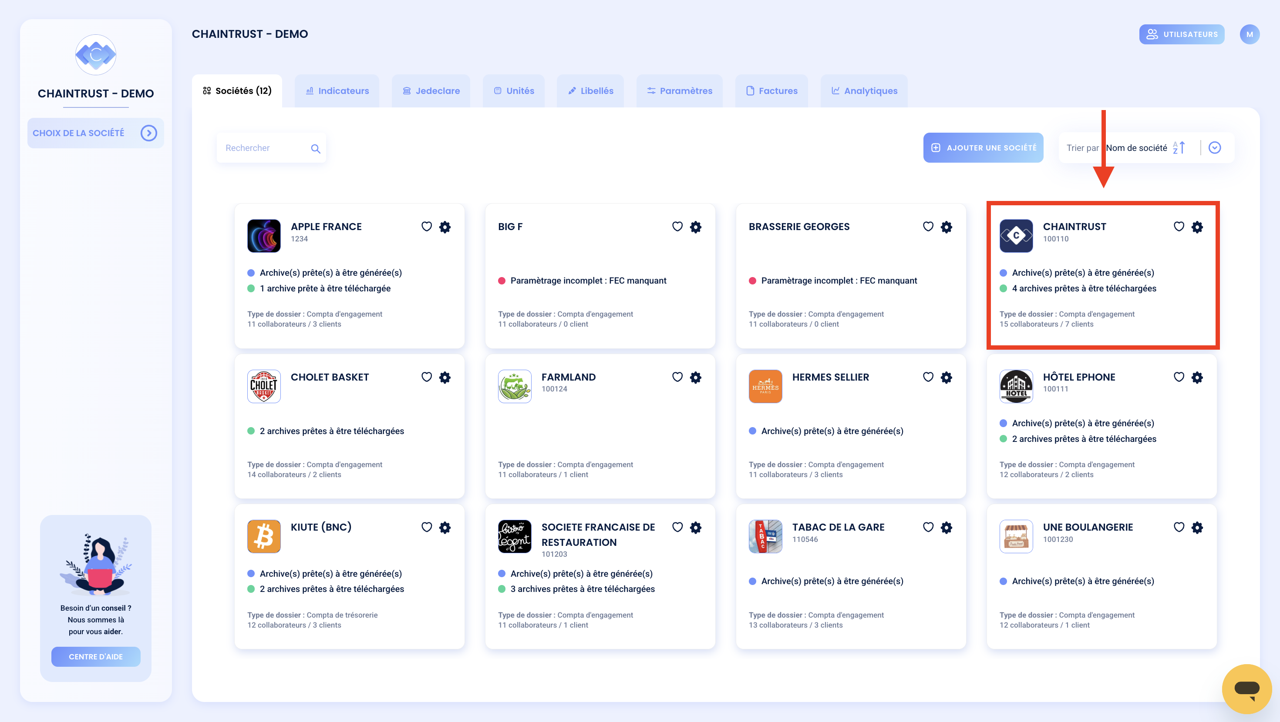Click the Chaintrust logo in sidebar
This screenshot has height=722, width=1280.
(95, 55)
